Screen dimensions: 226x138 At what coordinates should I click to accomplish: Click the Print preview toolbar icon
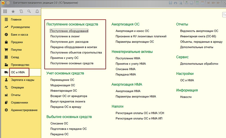[180, 3]
